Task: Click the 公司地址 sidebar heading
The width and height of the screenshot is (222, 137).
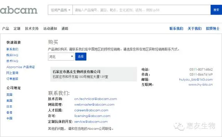Action: click(x=14, y=88)
